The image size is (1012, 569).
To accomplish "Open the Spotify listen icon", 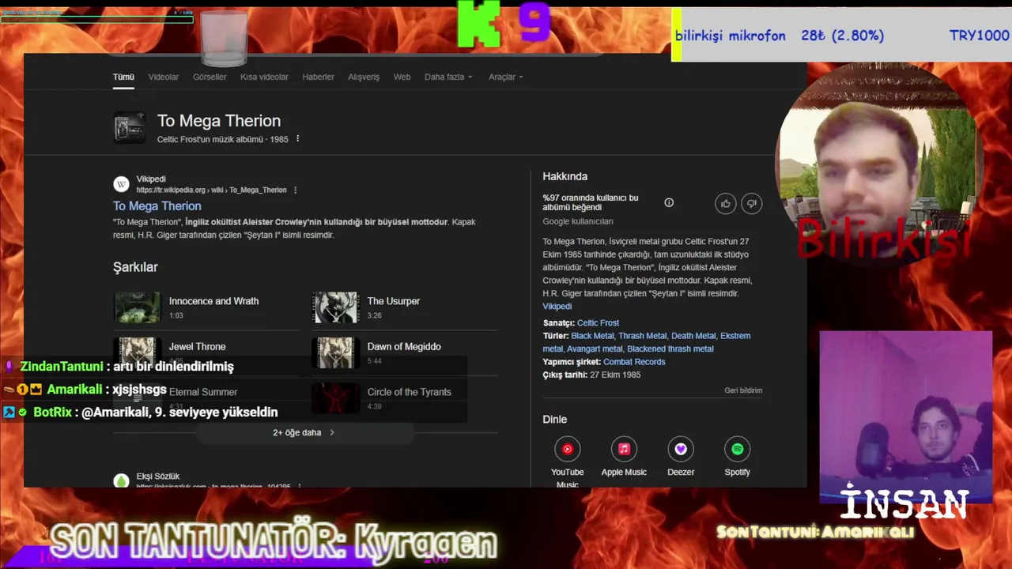I will (737, 449).
